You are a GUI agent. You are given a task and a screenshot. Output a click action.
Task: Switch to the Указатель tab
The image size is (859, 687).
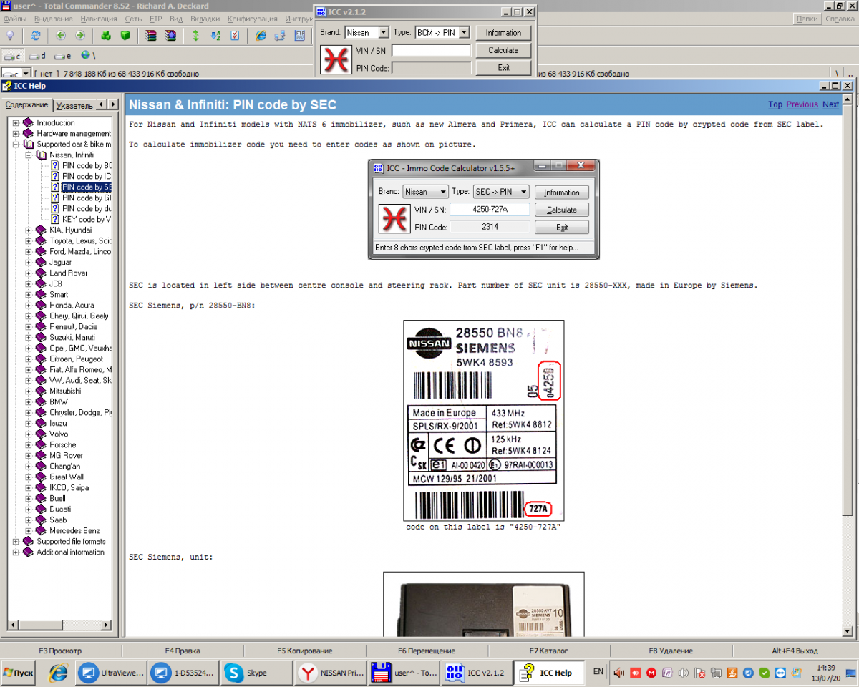click(74, 105)
